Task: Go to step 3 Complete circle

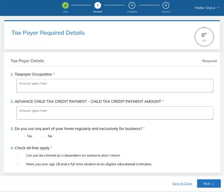Action: [132, 5]
